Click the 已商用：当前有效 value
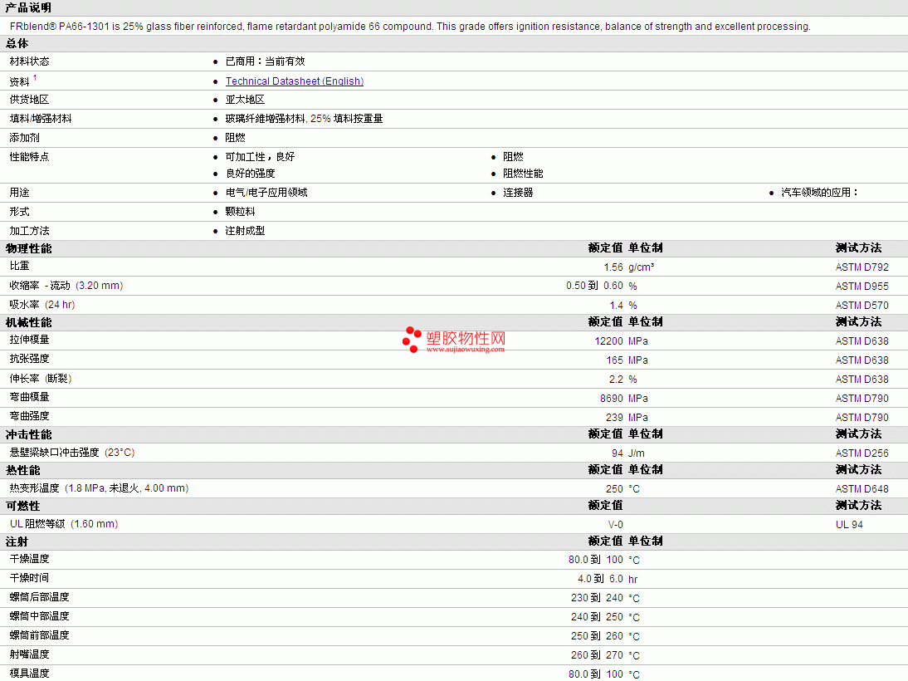The image size is (908, 681). pos(266,61)
